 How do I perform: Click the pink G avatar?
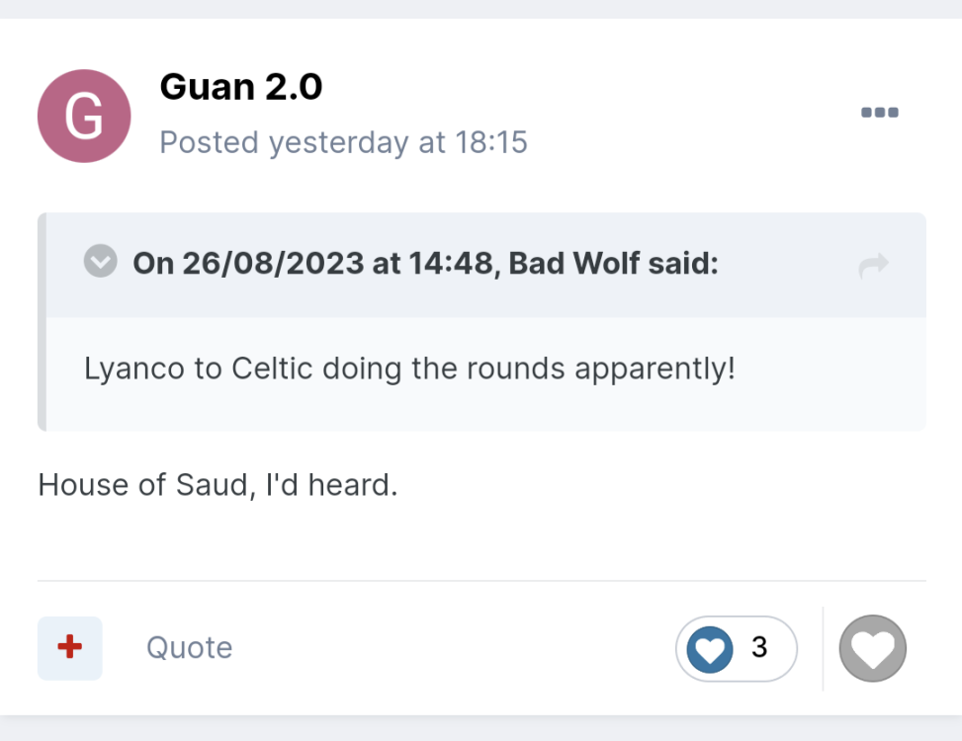click(x=84, y=117)
